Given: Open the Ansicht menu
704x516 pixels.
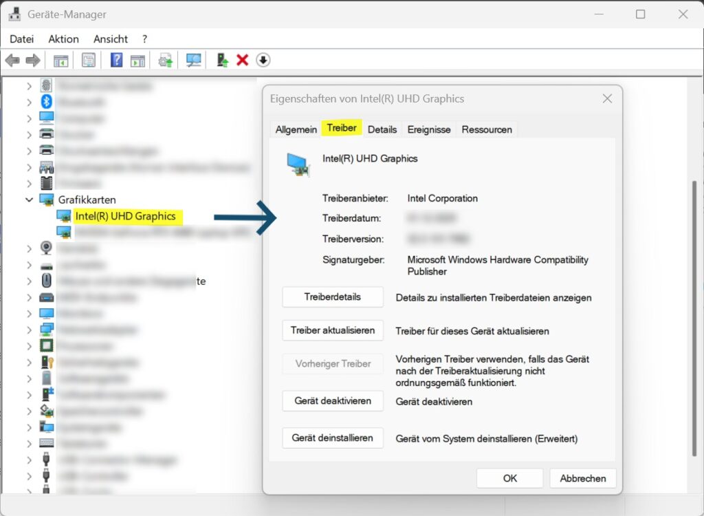Looking at the screenshot, I should pyautogui.click(x=111, y=39).
